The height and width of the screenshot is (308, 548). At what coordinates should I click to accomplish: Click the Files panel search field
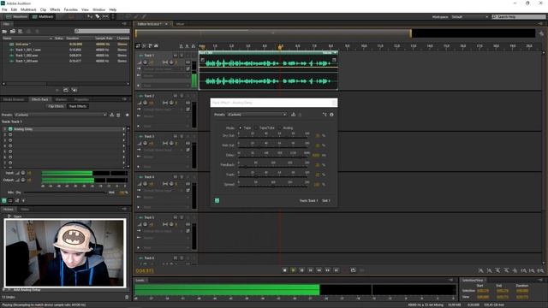pyautogui.click(x=102, y=31)
